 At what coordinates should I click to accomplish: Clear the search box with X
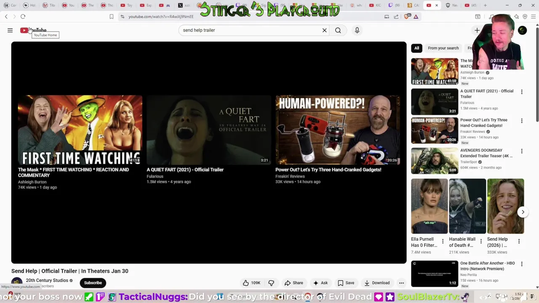pyautogui.click(x=324, y=30)
